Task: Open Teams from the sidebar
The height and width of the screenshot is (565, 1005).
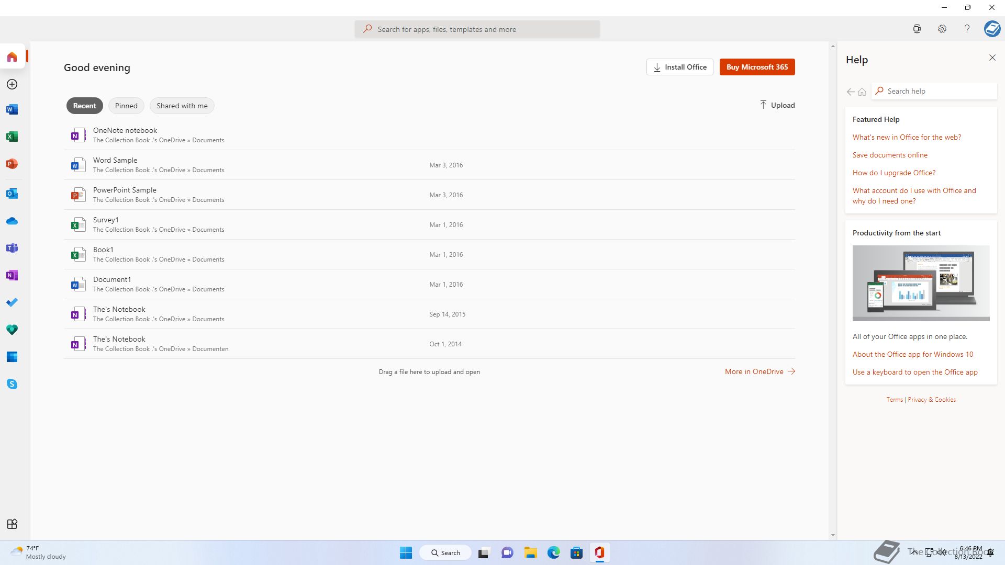Action: [x=12, y=248]
